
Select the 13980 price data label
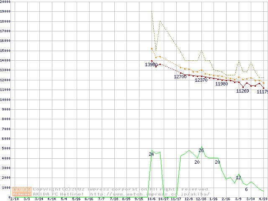(x=151, y=64)
